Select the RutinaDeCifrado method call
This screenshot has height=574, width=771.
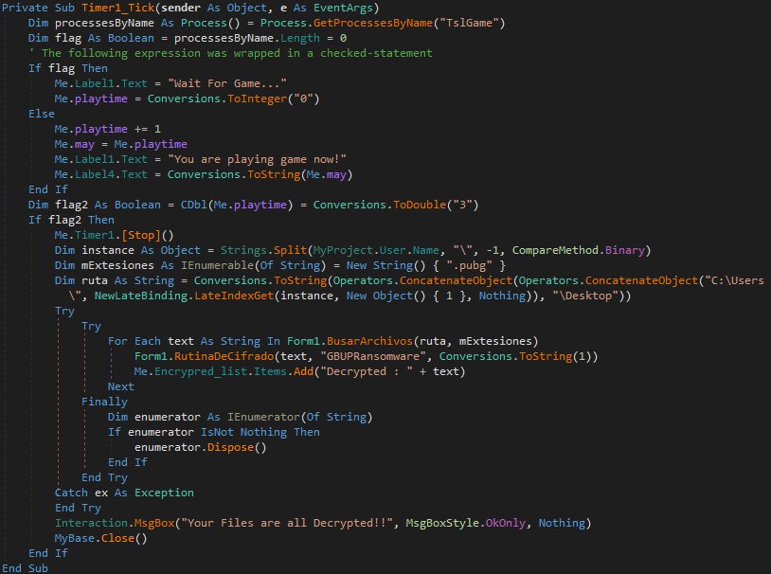point(224,356)
